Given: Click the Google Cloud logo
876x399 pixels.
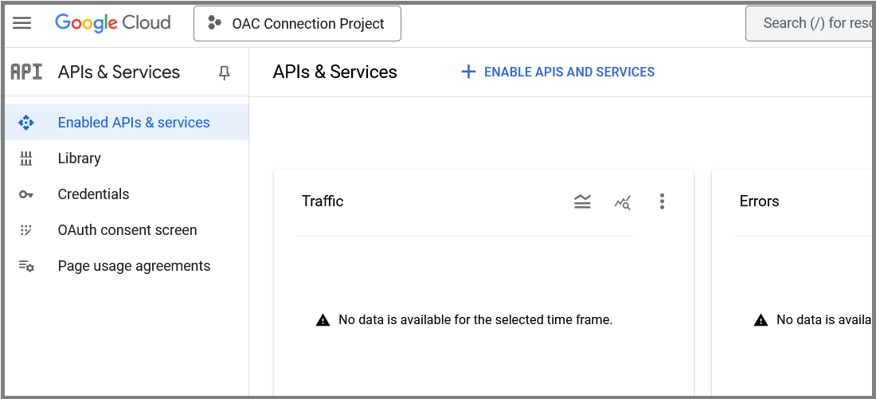Looking at the screenshot, I should [x=113, y=23].
